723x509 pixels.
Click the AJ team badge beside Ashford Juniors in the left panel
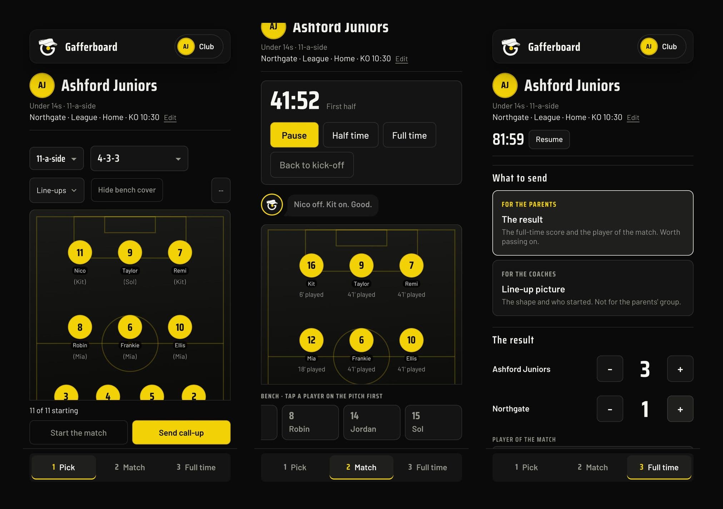pyautogui.click(x=42, y=85)
